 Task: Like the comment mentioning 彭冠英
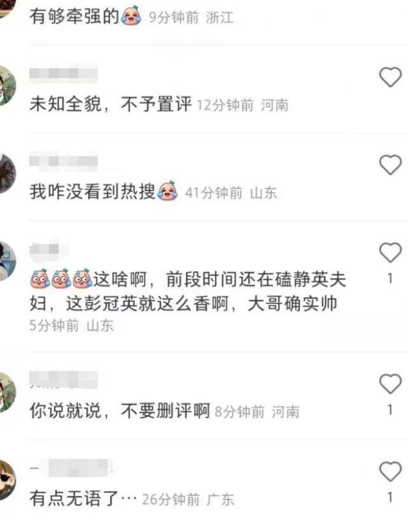click(x=390, y=252)
